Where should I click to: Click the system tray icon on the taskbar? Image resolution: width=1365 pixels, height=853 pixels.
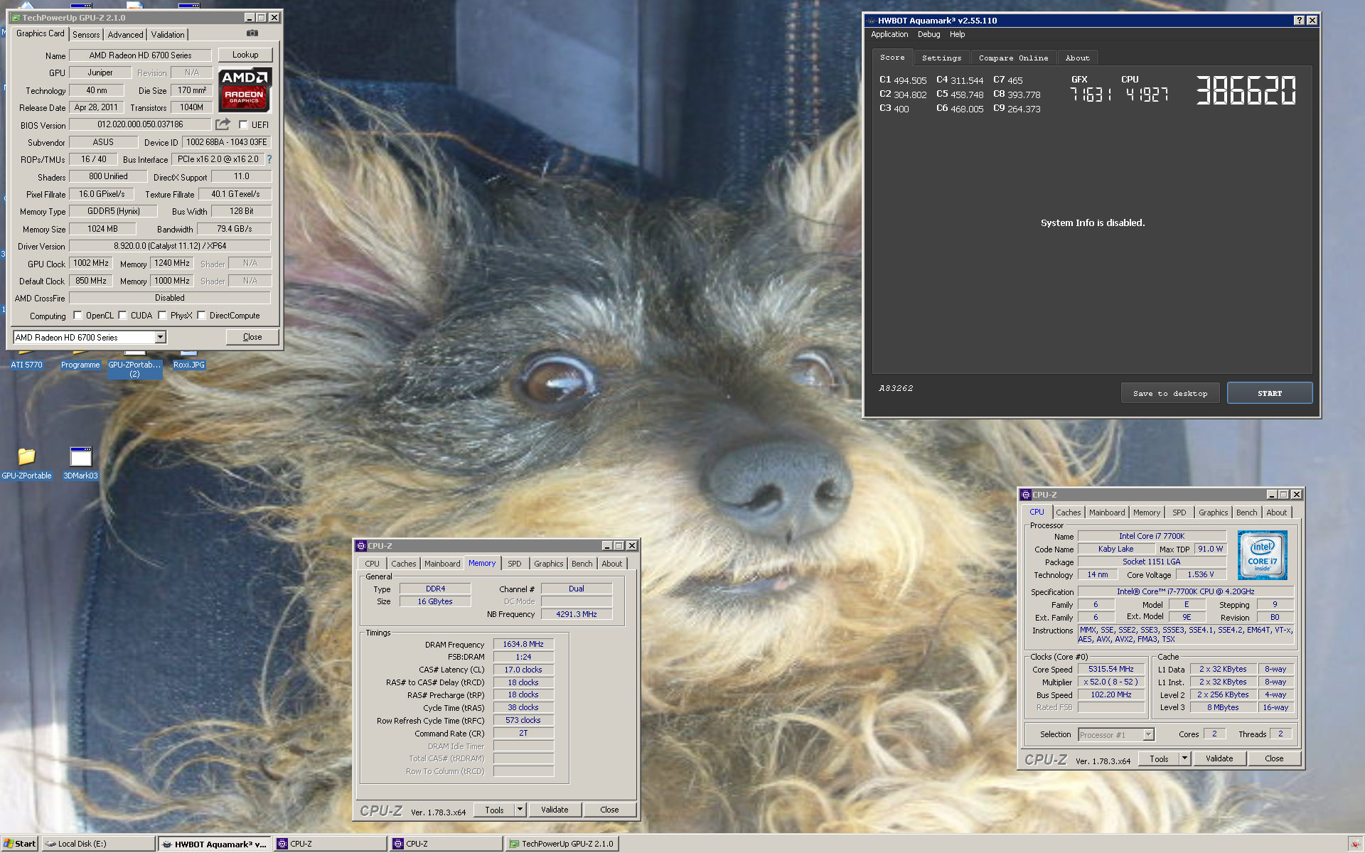tap(1354, 844)
